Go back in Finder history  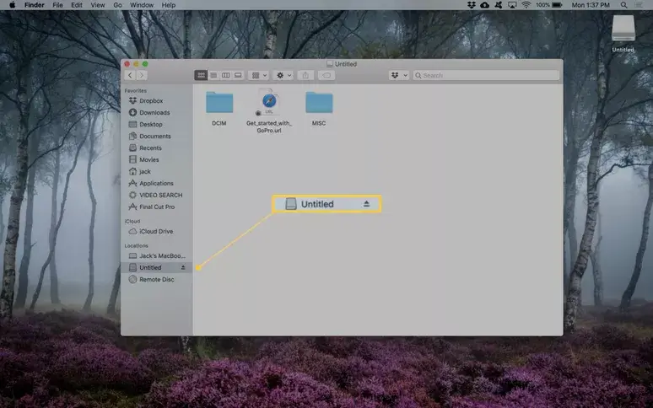130,75
